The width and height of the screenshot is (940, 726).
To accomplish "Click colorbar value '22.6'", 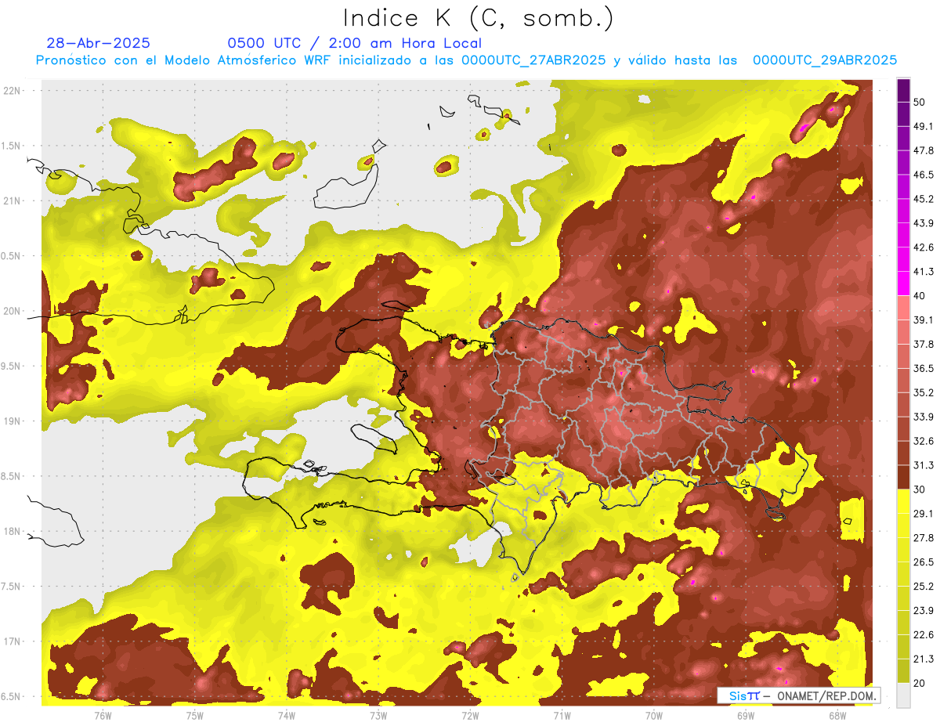I will pyautogui.click(x=924, y=635).
